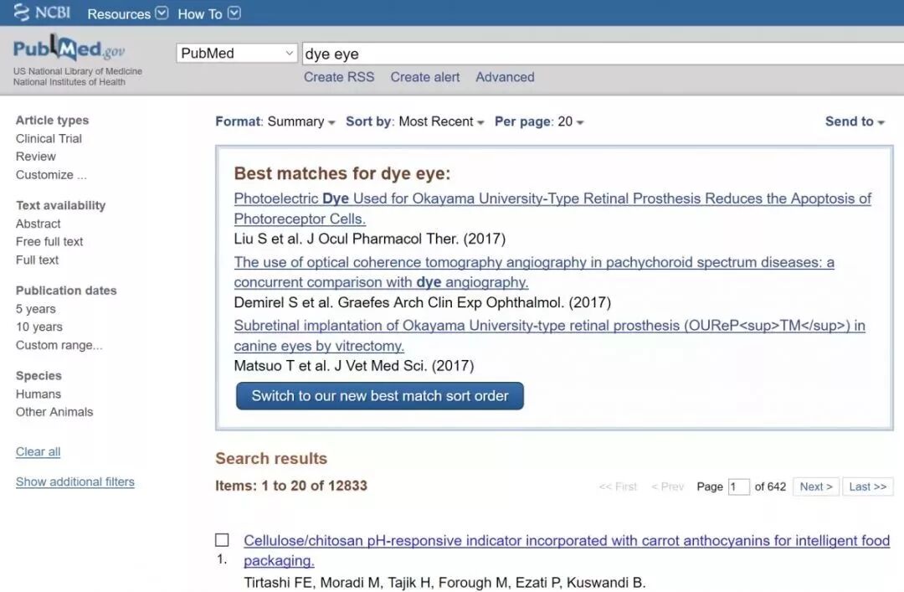
Task: Open the Advanced search link
Action: [x=505, y=77]
